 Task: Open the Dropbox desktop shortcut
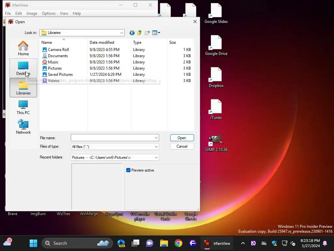216,77
